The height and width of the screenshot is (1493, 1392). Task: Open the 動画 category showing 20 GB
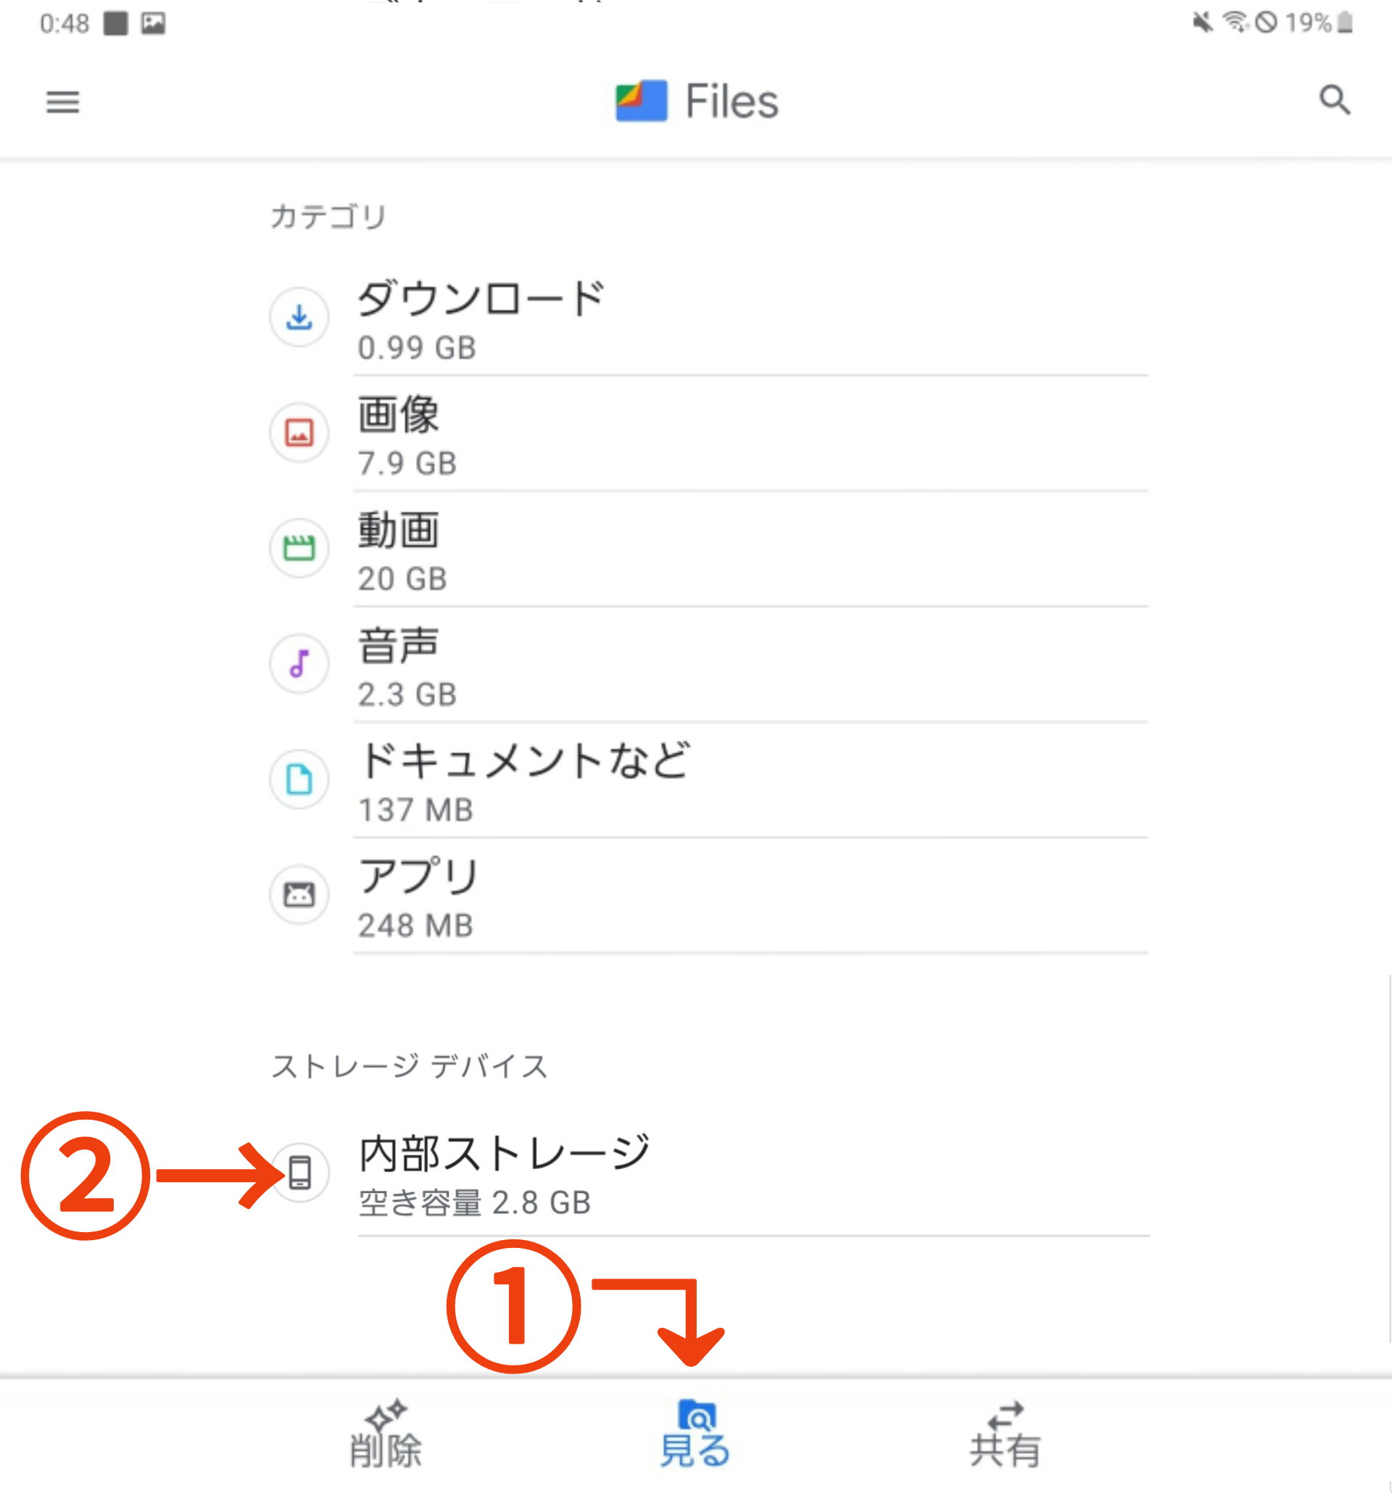[708, 550]
